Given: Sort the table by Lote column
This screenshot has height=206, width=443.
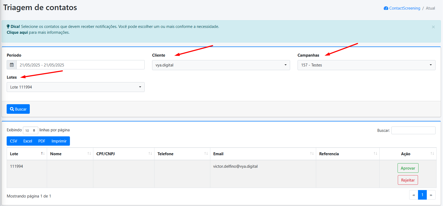Looking at the screenshot, I should (x=43, y=154).
